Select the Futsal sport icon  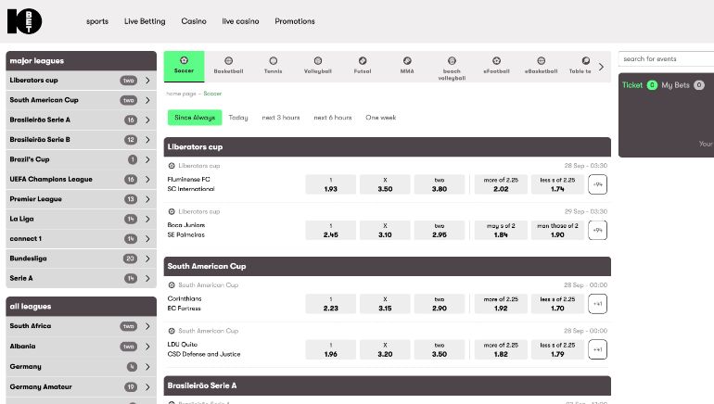(x=363, y=66)
